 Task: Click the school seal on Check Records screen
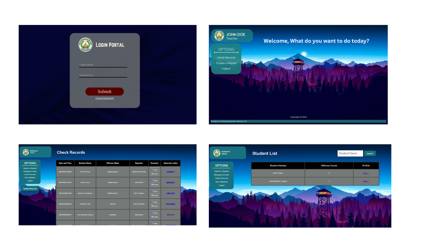coord(26,152)
